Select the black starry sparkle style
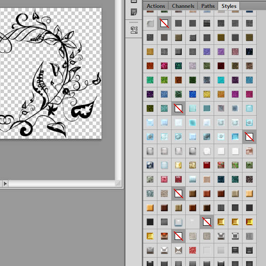Screen dimensions: 266x266 249,51
